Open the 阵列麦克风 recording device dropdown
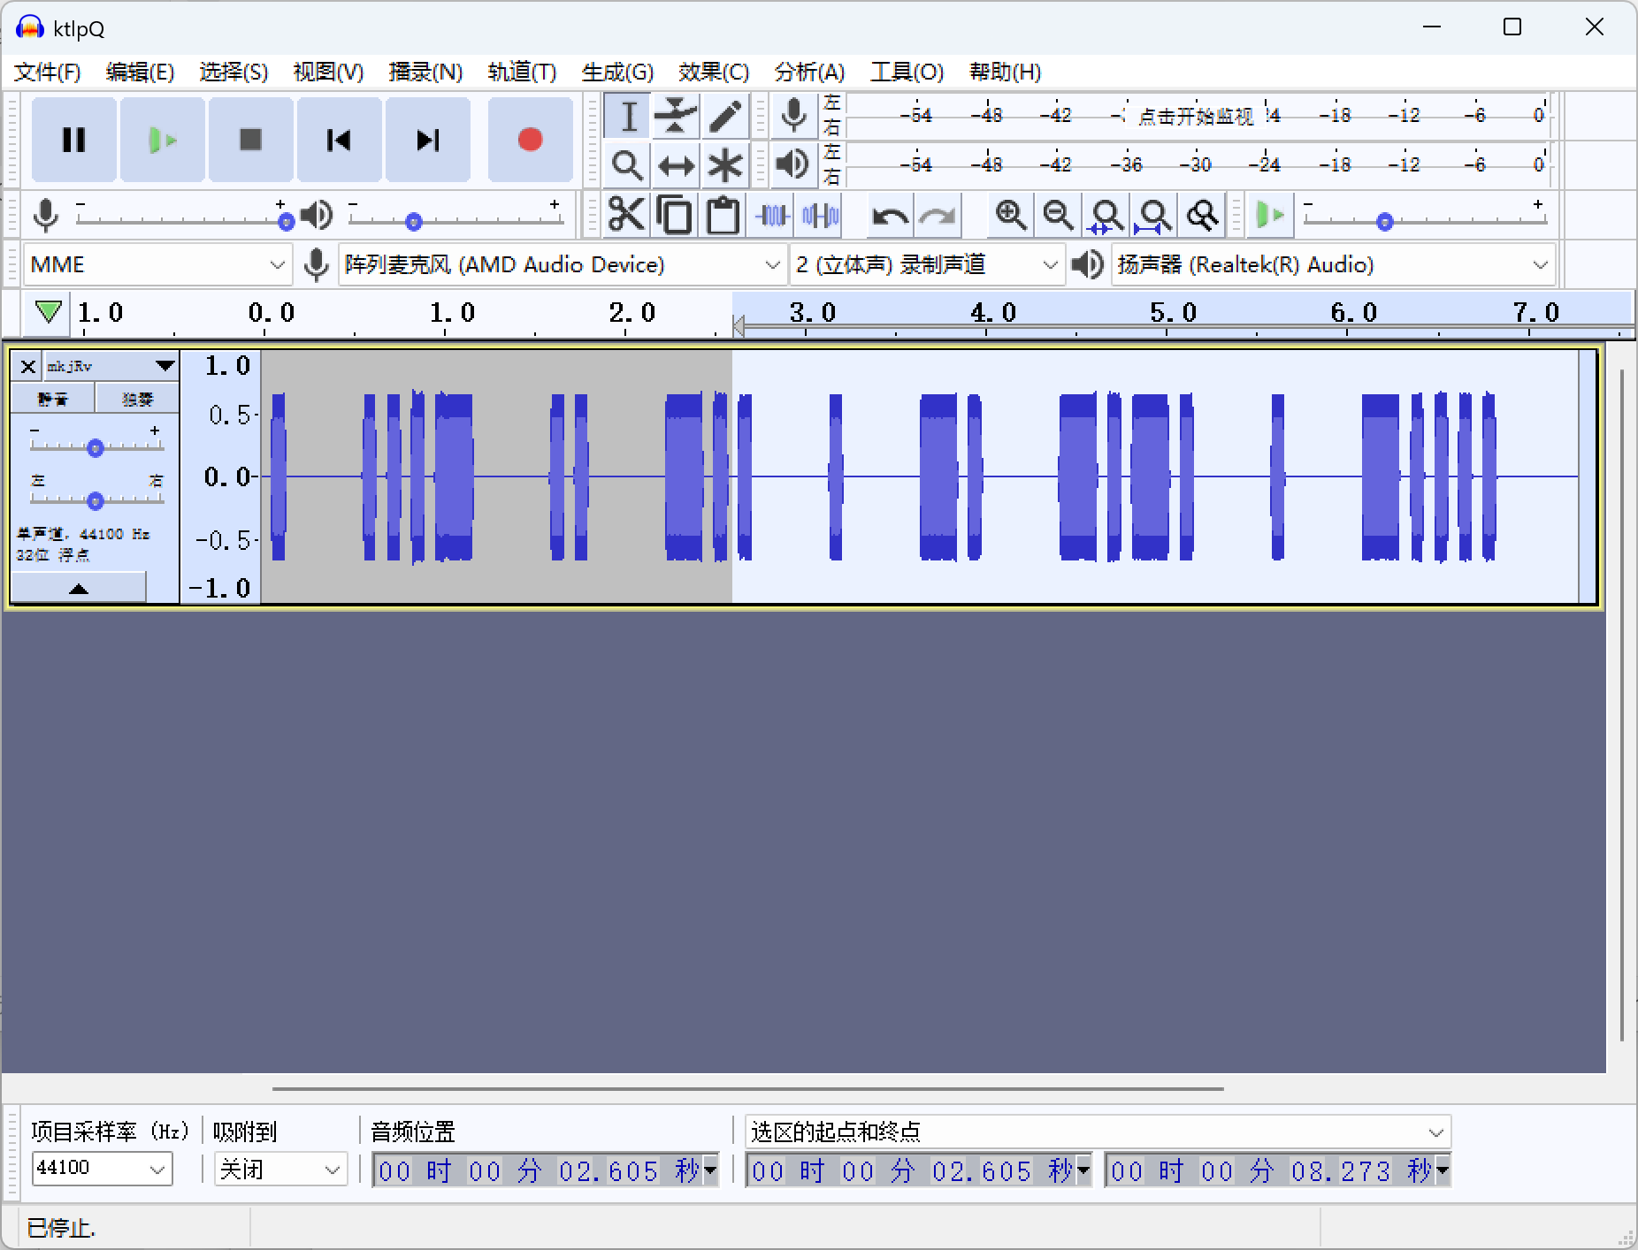 [563, 264]
